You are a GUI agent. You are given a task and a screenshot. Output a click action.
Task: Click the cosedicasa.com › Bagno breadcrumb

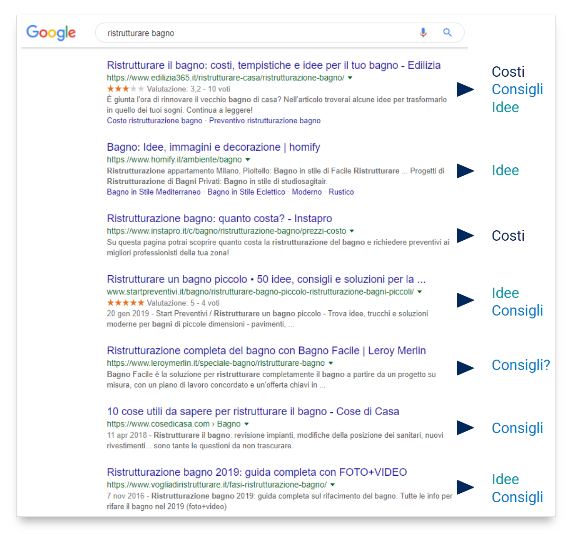174,424
